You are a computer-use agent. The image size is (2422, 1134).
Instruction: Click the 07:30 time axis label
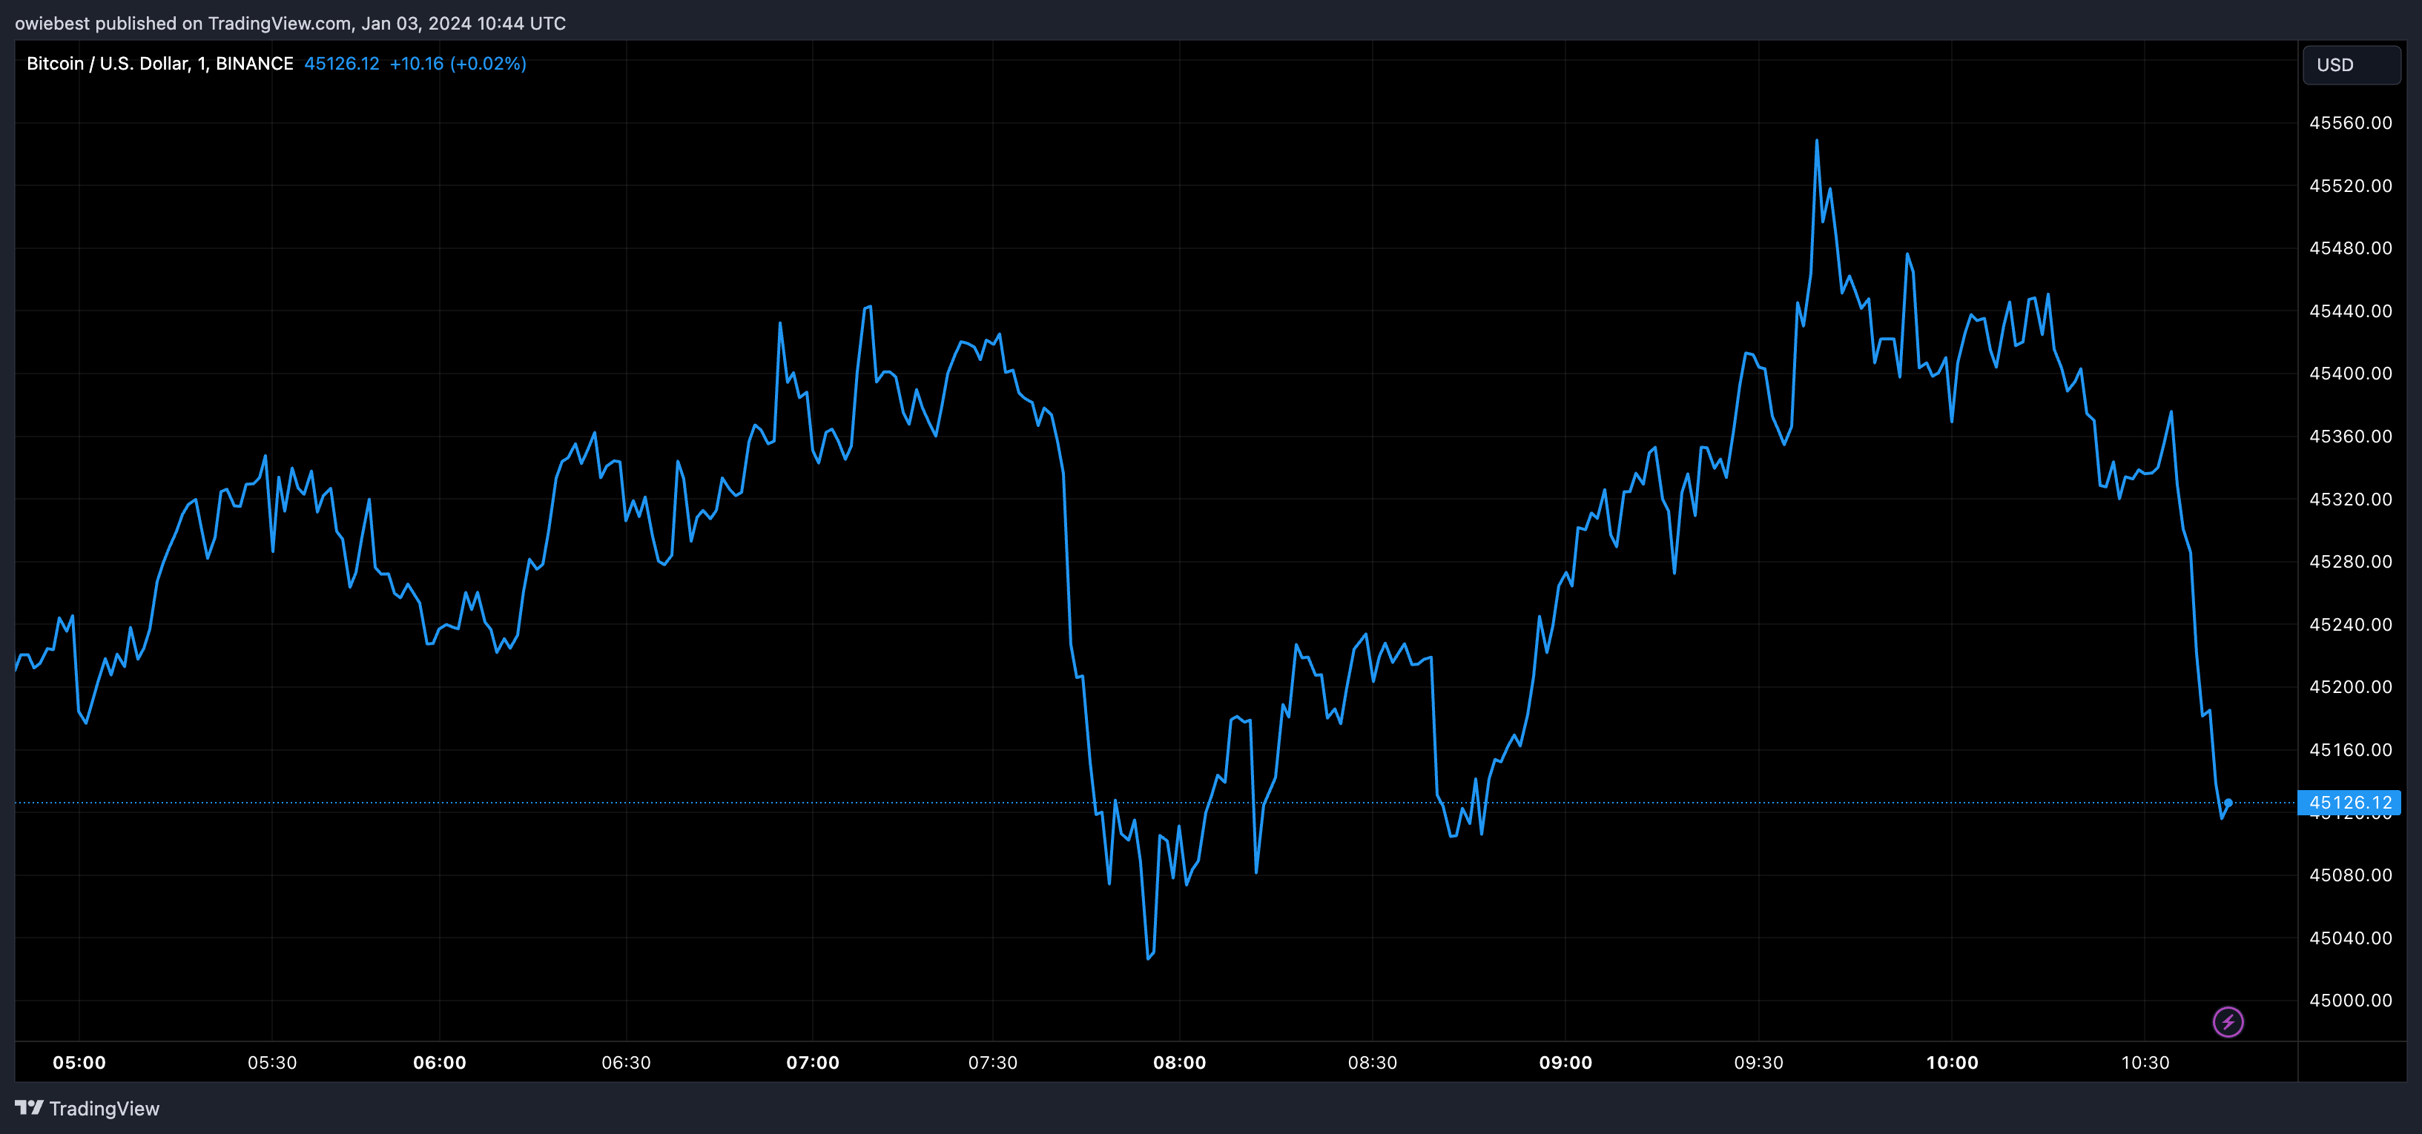(x=993, y=1063)
